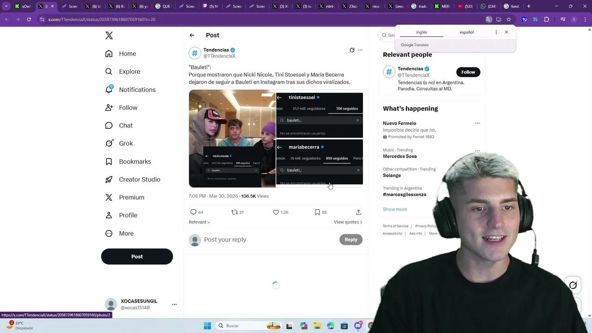The width and height of the screenshot is (592, 333).
Task: Bookmark this page with star icon
Action: tap(509, 19)
